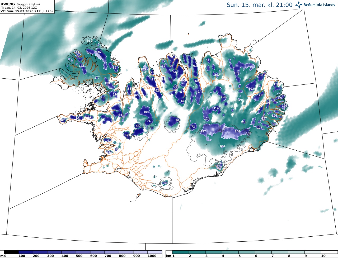
Task: Click the visibility value 141 on the map
Action: pyautogui.click(x=200, y=92)
